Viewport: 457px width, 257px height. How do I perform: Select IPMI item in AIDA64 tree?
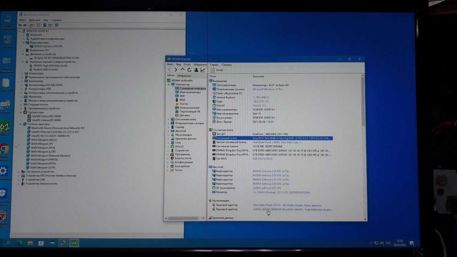click(180, 100)
